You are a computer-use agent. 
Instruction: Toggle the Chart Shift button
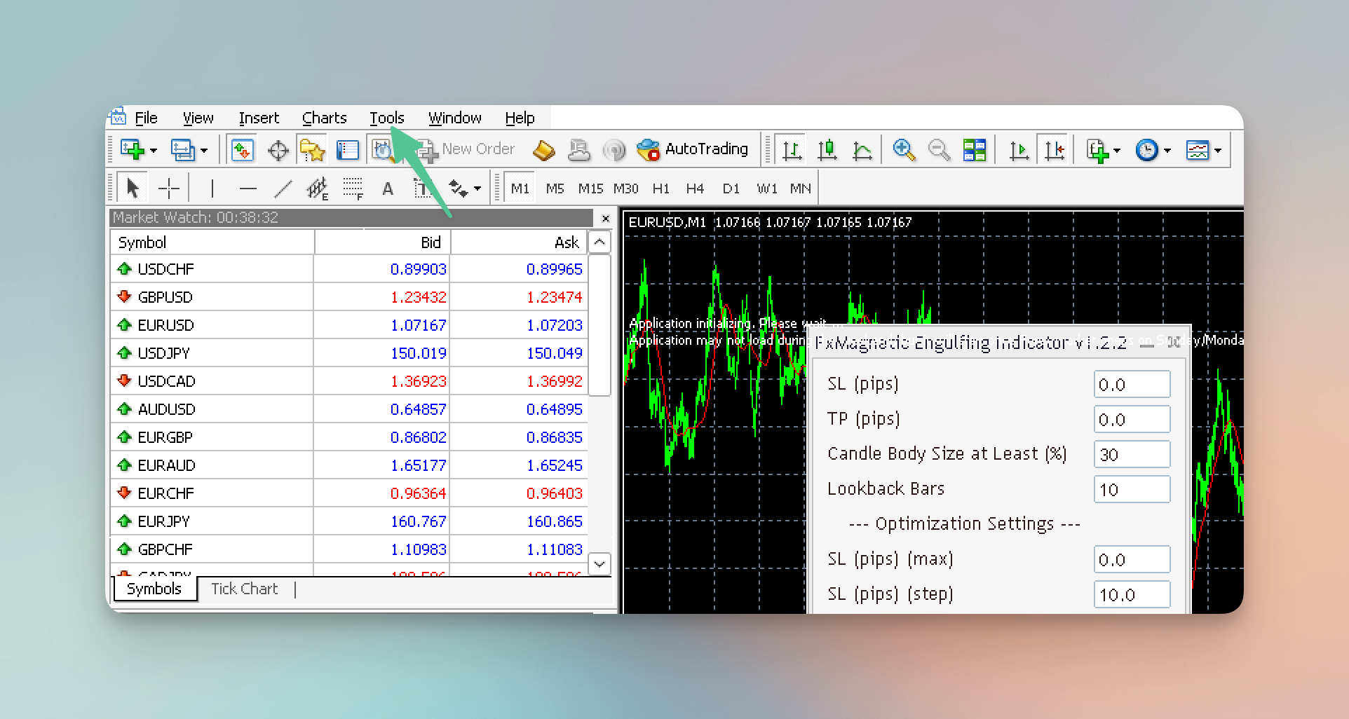coord(1055,150)
